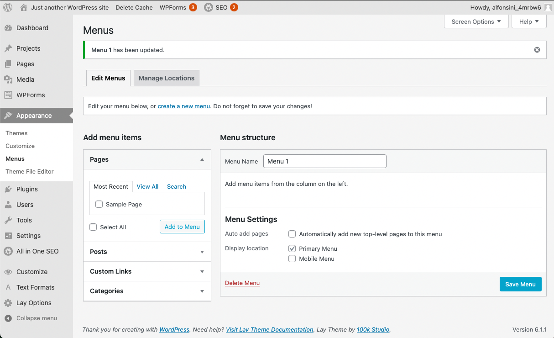Expand the Posts section arrow
This screenshot has height=338, width=554.
point(202,252)
